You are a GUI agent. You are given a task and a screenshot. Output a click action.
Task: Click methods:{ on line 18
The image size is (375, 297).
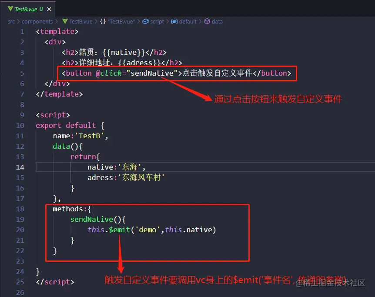point(72,209)
